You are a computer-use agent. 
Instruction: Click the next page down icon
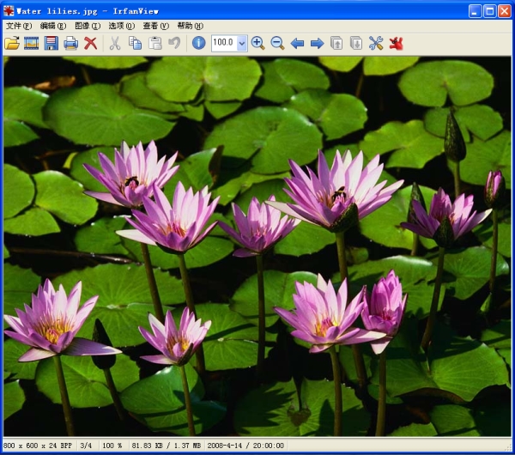356,44
